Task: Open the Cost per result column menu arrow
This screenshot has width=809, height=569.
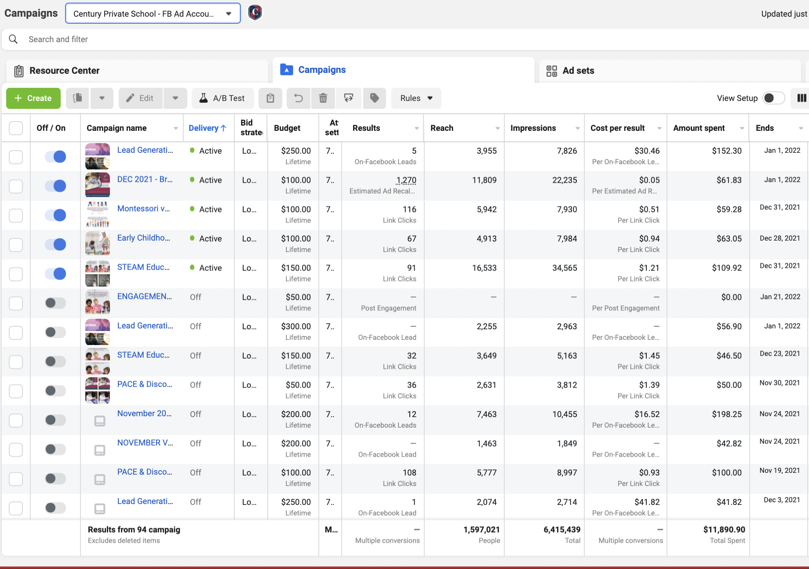Action: tap(660, 128)
